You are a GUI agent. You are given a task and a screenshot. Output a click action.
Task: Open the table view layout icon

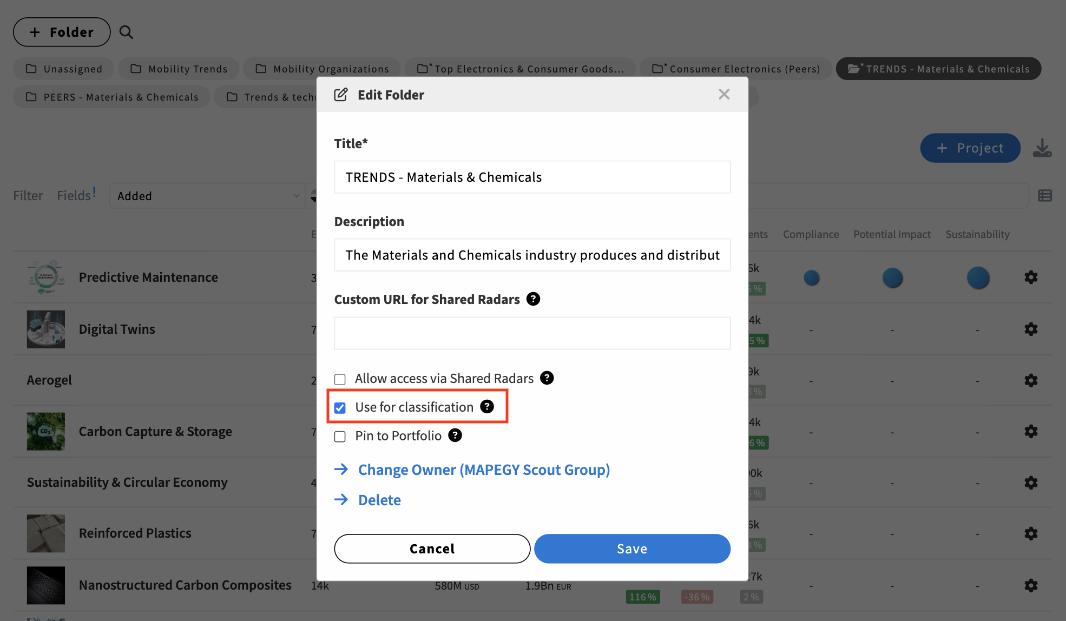point(1045,196)
